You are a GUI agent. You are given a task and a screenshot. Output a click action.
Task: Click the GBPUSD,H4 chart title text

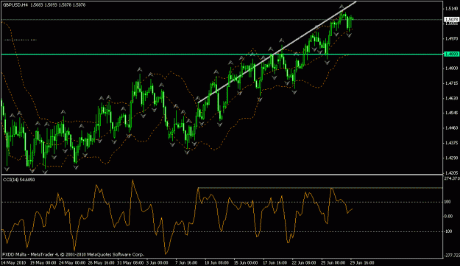(15, 5)
